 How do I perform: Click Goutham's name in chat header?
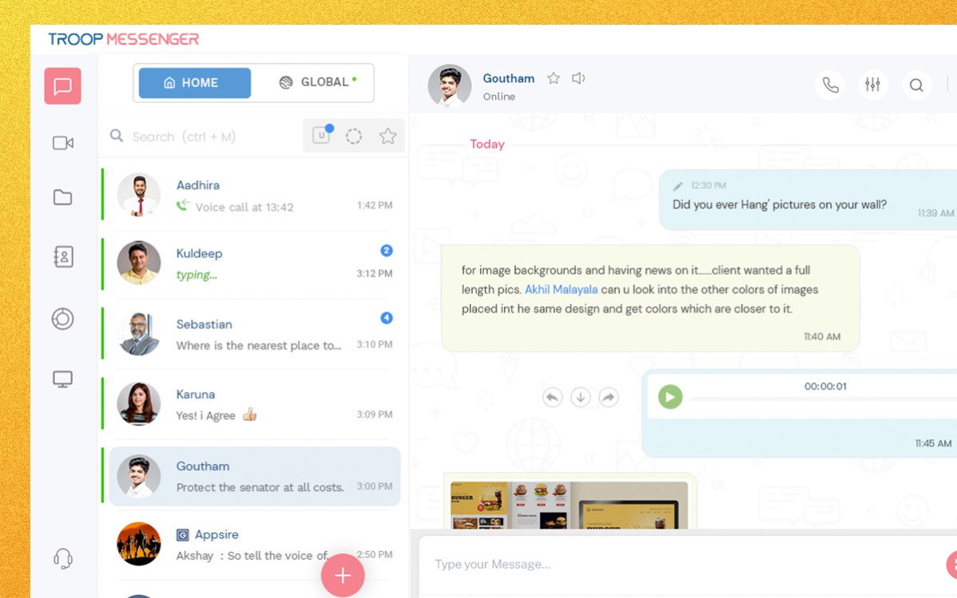coord(508,79)
